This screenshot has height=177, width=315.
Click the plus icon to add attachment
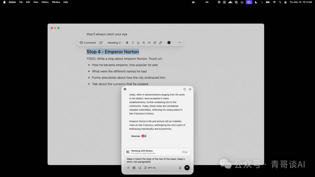pos(128,168)
